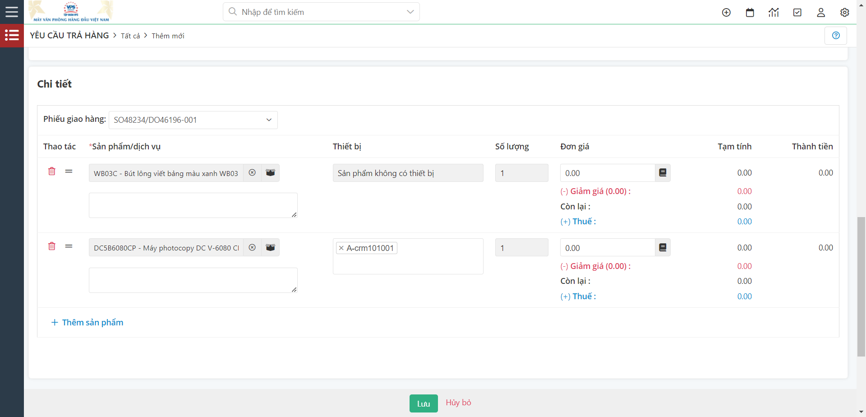Click the Số lượng column header
Viewport: 866px width, 417px height.
[x=512, y=147]
